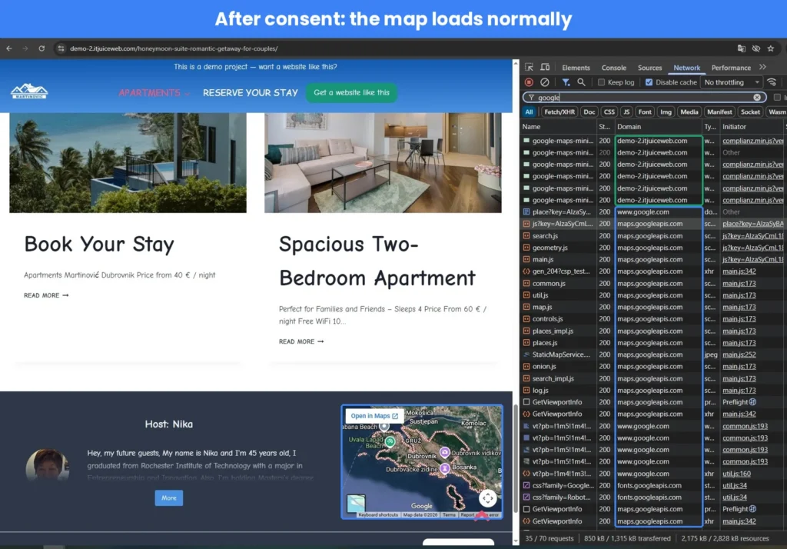Show more DevTools tabs with double chevron

click(x=763, y=68)
